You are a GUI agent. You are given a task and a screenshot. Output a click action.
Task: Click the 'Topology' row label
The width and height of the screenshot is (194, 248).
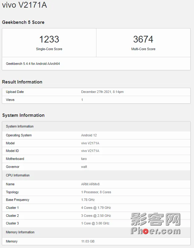pyautogui.click(x=12, y=192)
